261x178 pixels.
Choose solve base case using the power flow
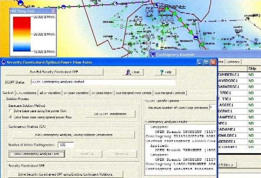point(10,111)
